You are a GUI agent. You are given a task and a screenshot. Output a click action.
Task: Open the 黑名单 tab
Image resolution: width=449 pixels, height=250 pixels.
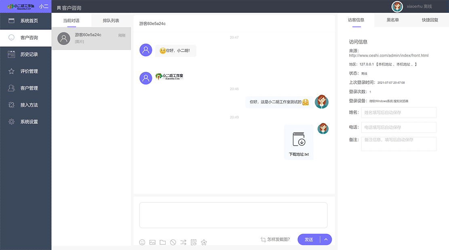tap(392, 20)
